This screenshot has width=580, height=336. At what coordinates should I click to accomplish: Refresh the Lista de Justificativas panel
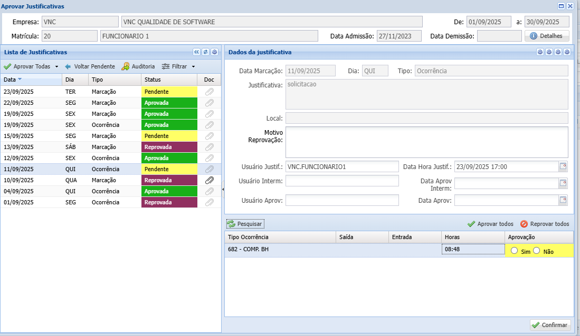point(205,52)
